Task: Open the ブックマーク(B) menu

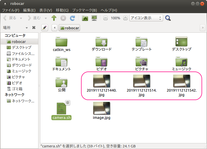Action: pyautogui.click(x=85, y=10)
